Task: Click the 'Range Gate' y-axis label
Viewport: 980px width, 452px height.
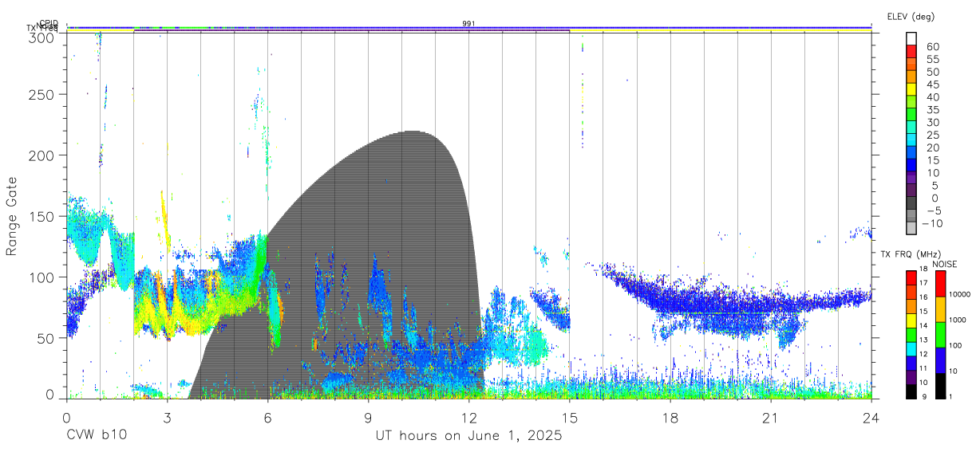Action: coord(12,215)
